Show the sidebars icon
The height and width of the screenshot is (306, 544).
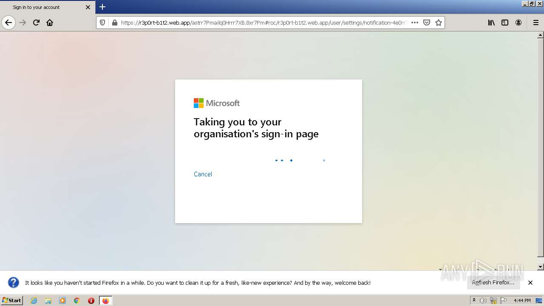pos(505,23)
